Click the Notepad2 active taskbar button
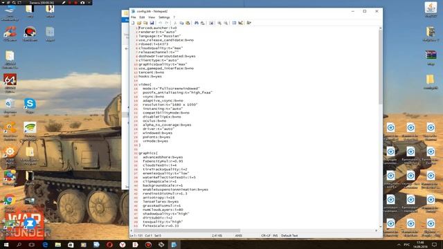Image resolution: width=443 pixels, height=249 pixels. click(x=174, y=244)
